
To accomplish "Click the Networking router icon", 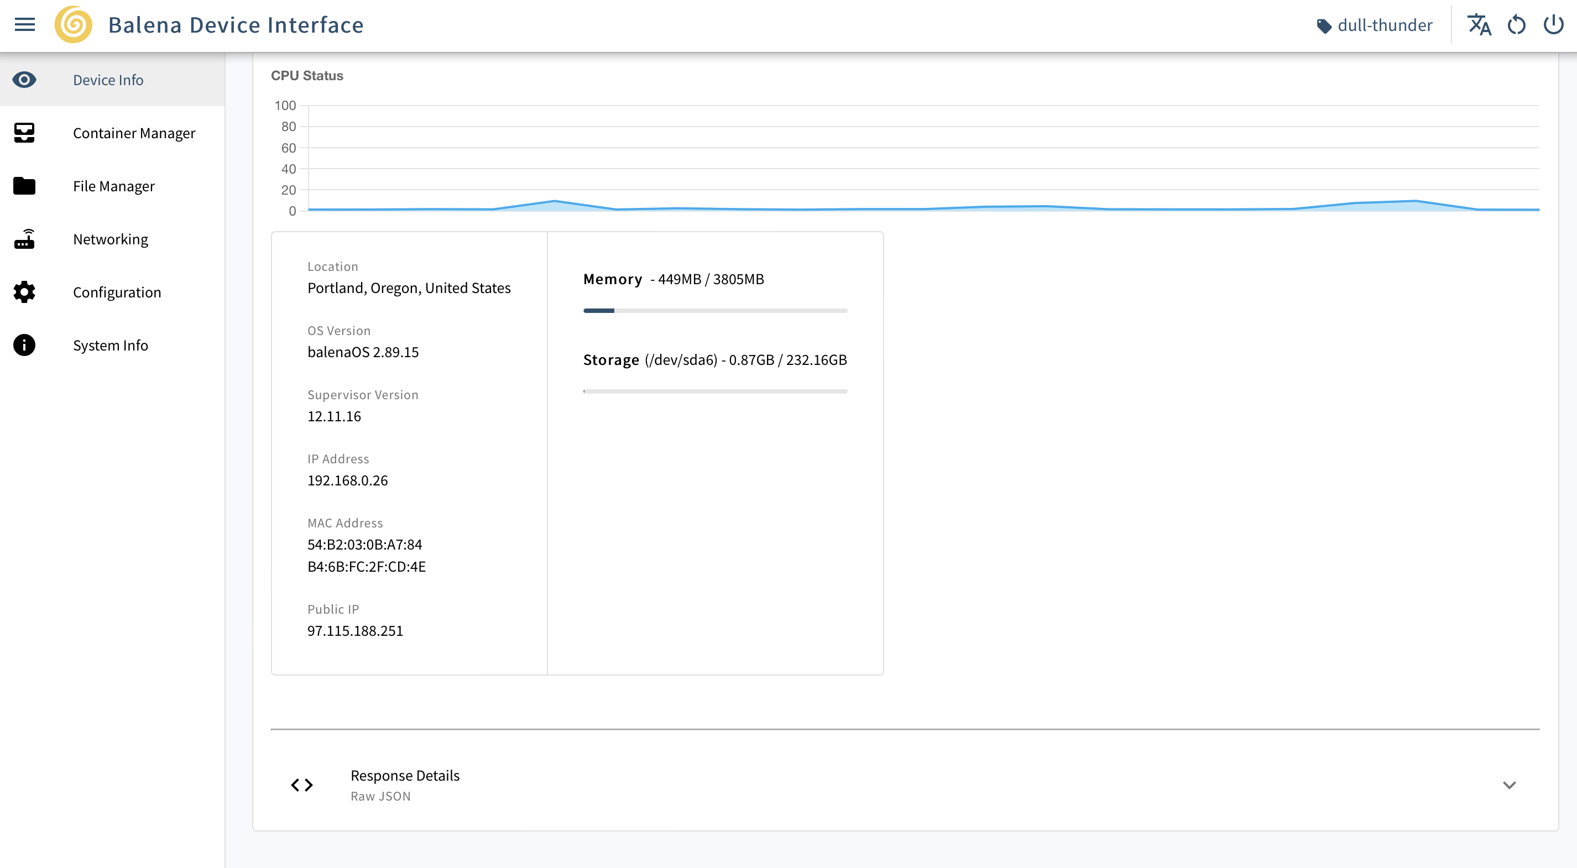I will [x=24, y=239].
